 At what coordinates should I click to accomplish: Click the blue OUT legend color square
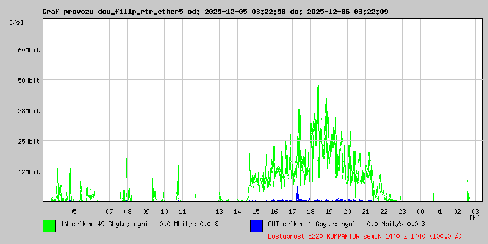[256, 225]
